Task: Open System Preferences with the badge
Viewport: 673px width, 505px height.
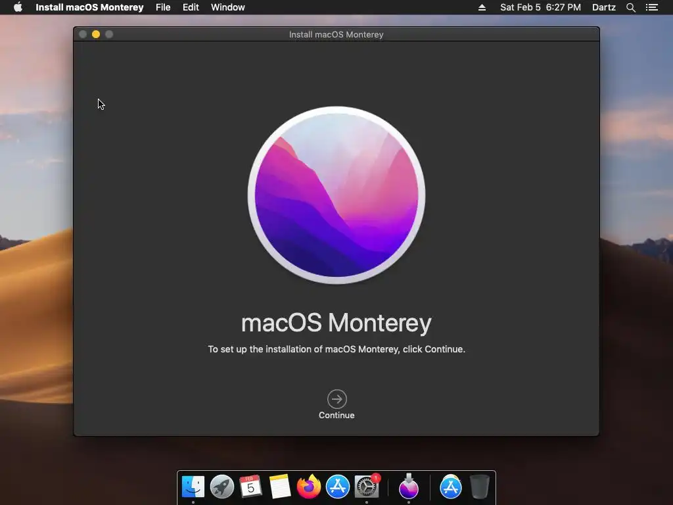Action: coord(367,487)
